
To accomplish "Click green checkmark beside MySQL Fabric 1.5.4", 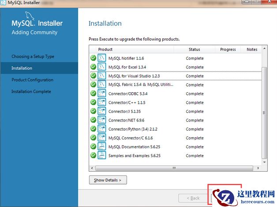I will 93,84.
